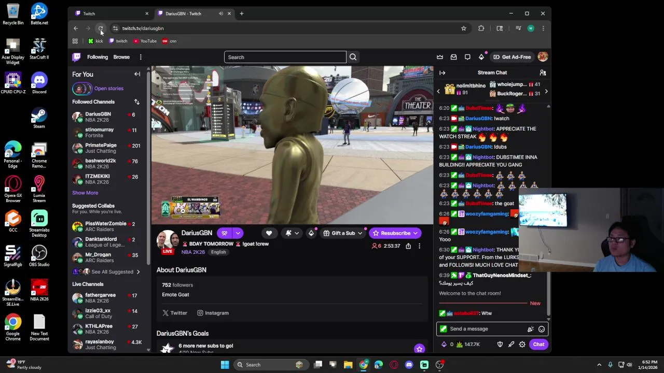
Task: Open chat celebration party icon
Action: [x=530, y=329]
